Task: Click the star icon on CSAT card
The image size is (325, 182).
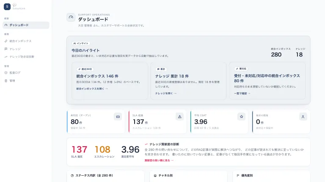Action: [242, 117]
